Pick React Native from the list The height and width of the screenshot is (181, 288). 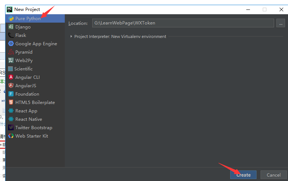click(x=29, y=119)
